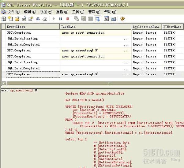
Task: Click the 'select top 2' line
Action: 76,139
